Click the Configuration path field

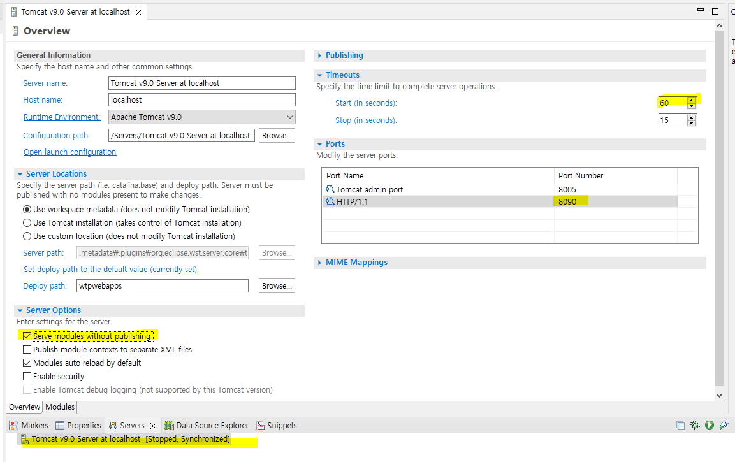tap(182, 135)
